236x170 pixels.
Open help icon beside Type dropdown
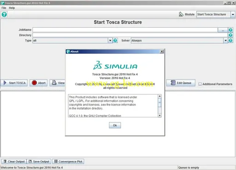[x=115, y=41]
